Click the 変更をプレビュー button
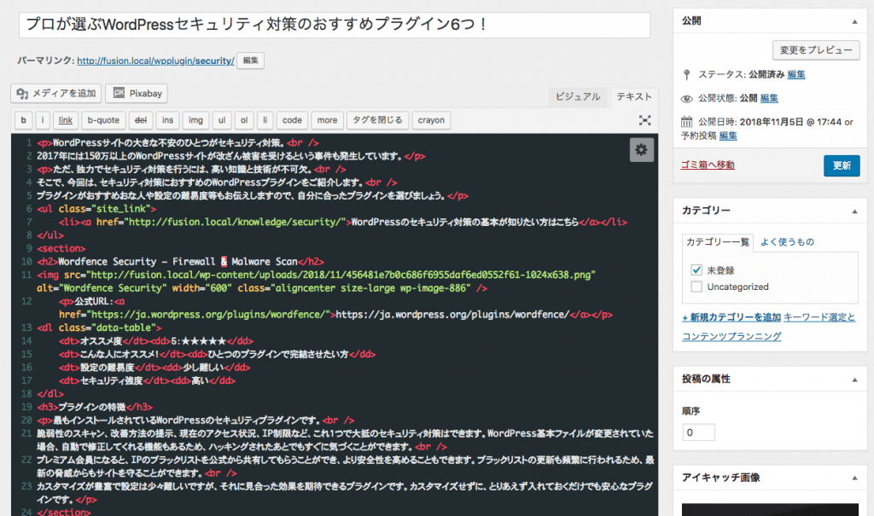This screenshot has height=516, width=874. click(816, 50)
